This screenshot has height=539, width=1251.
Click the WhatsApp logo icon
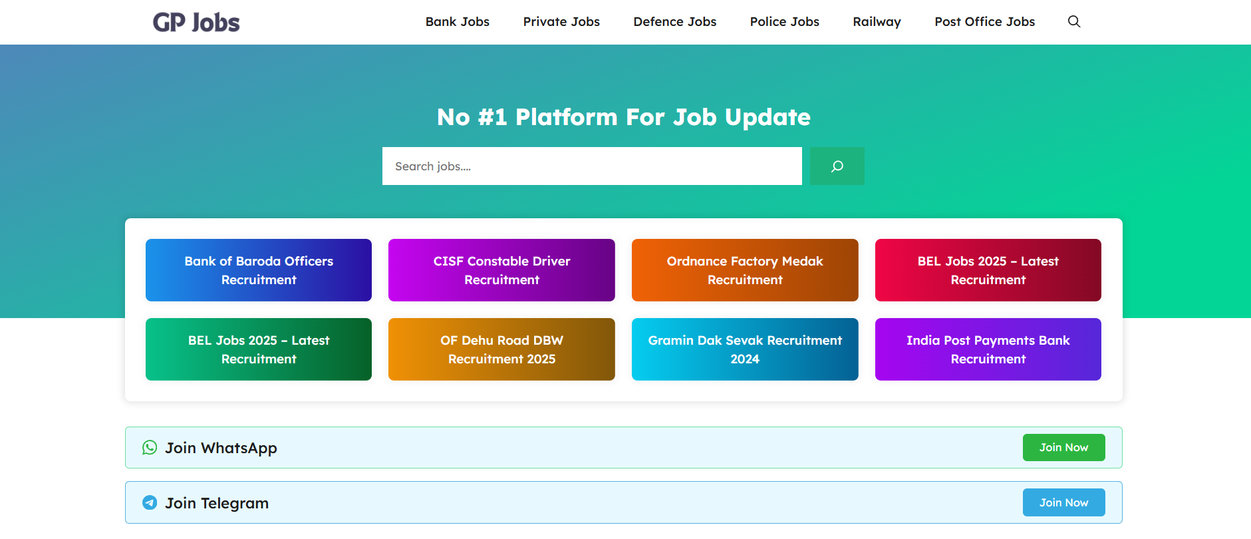[x=150, y=448]
